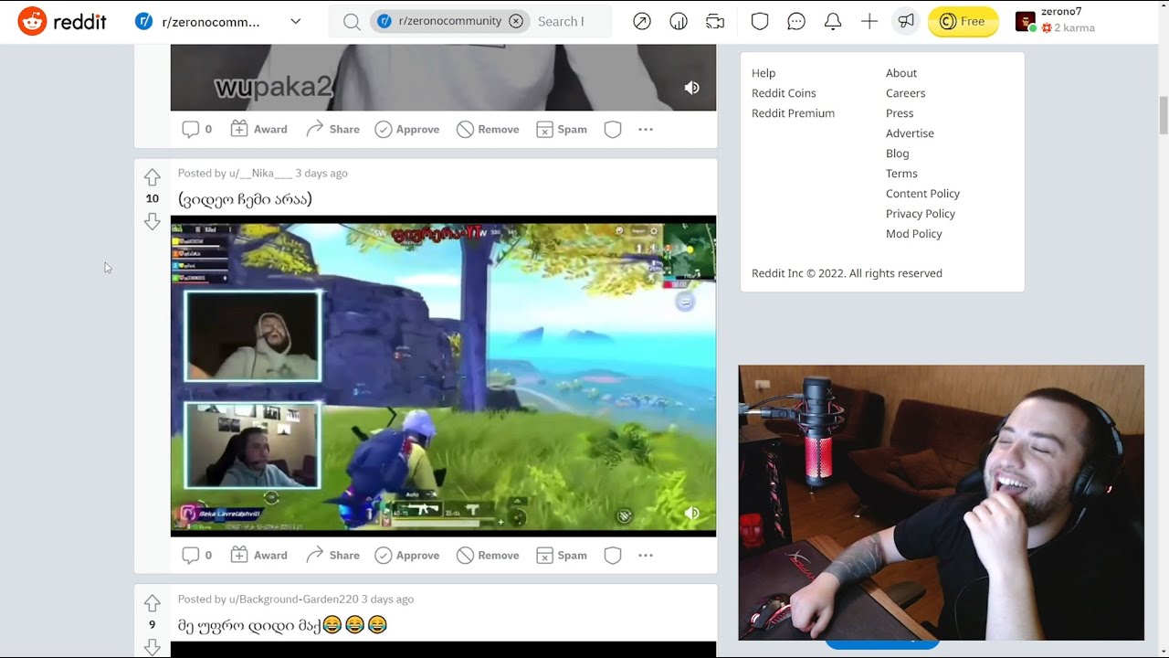Image resolution: width=1169 pixels, height=658 pixels.
Task: Open the wupaka2 video post
Action: (x=443, y=78)
